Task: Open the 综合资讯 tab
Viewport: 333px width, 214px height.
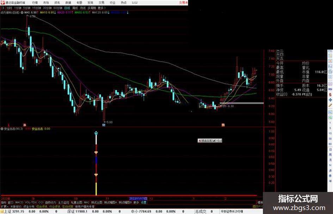Action: click(42, 206)
